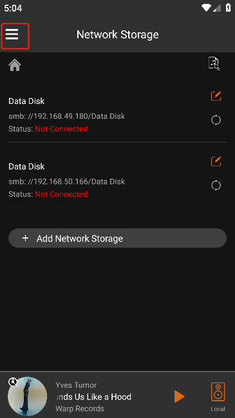Image resolution: width=235 pixels, height=418 pixels.
Task: Open the now playing song title
Action: click(x=93, y=397)
